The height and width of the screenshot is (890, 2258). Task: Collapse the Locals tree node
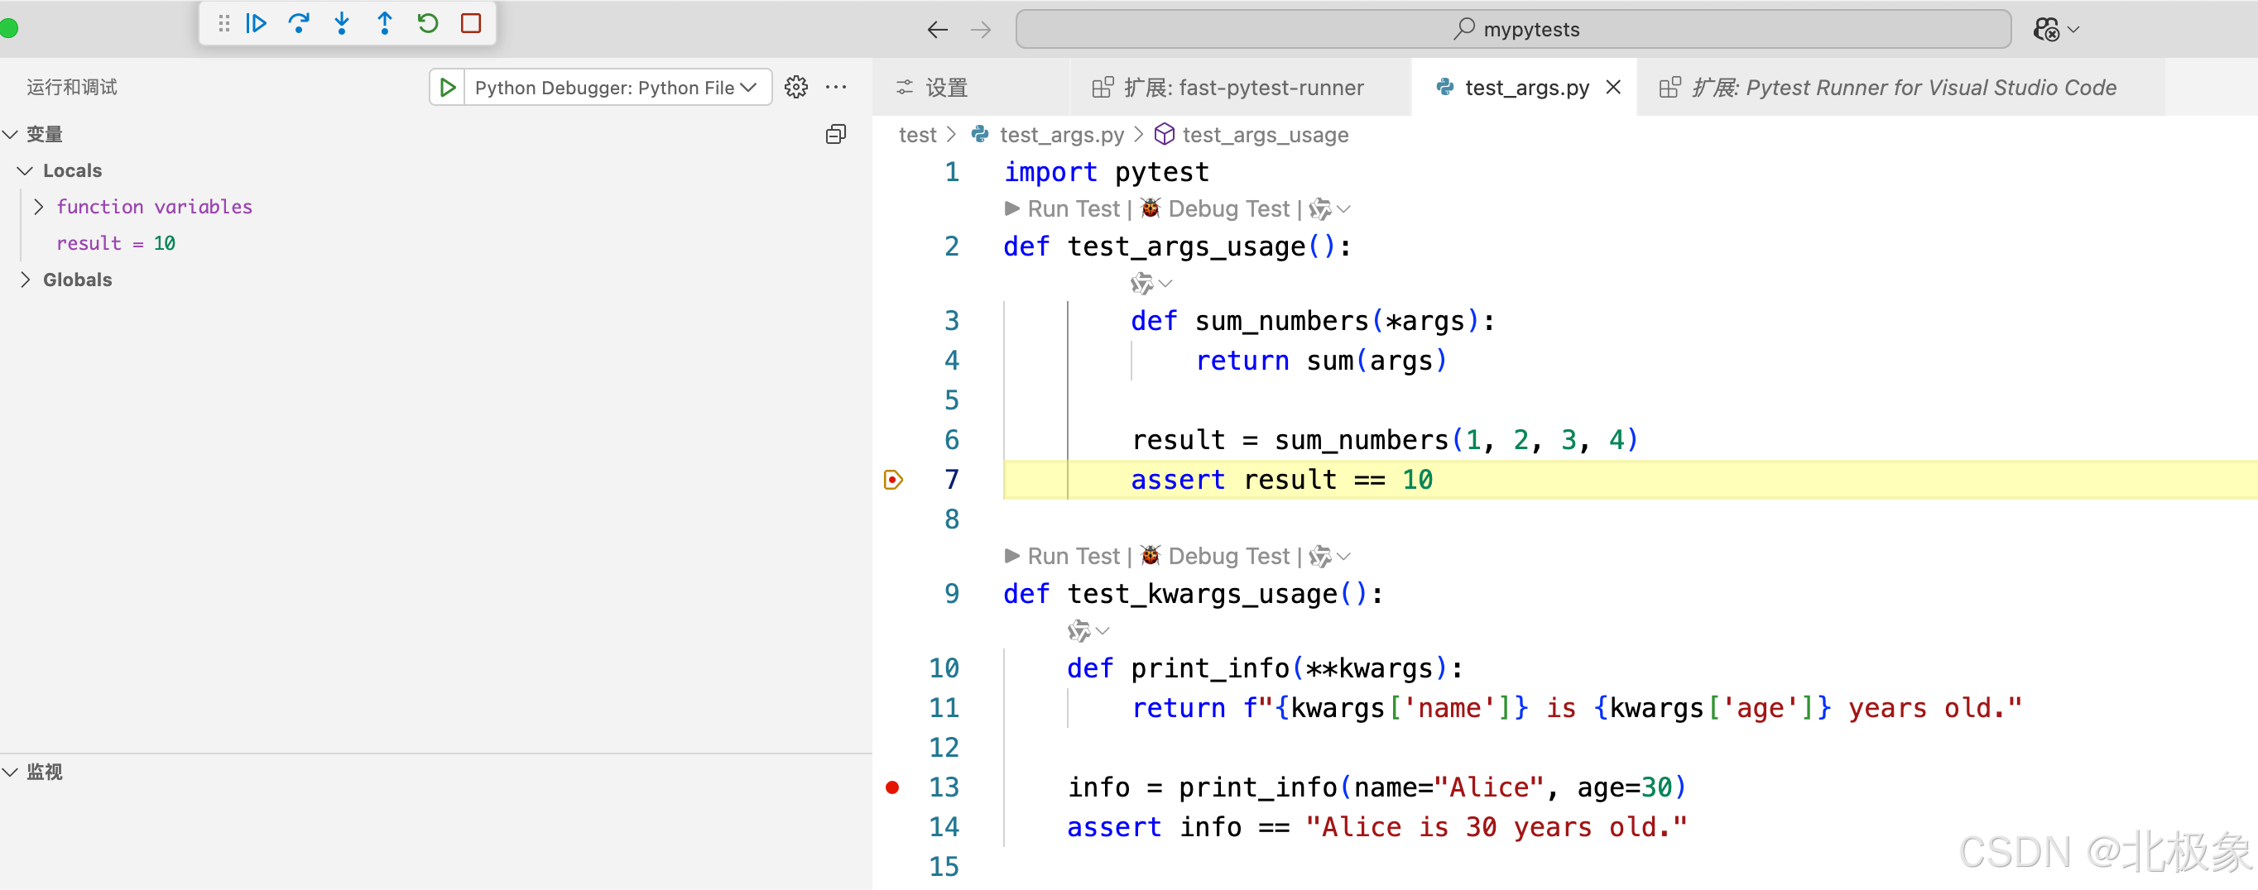[26, 170]
